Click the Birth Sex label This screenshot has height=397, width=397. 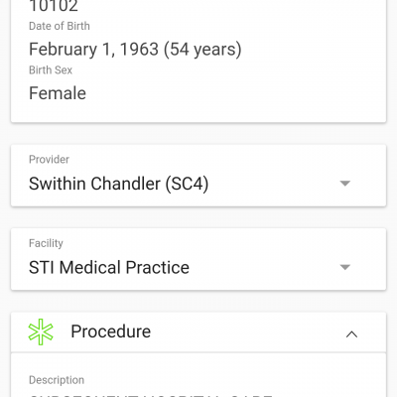click(x=51, y=70)
